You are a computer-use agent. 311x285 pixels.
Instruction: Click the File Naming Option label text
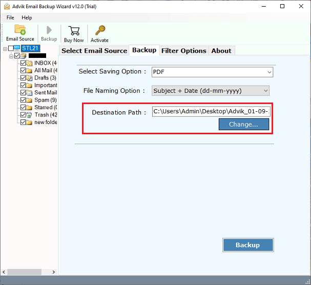(114, 91)
